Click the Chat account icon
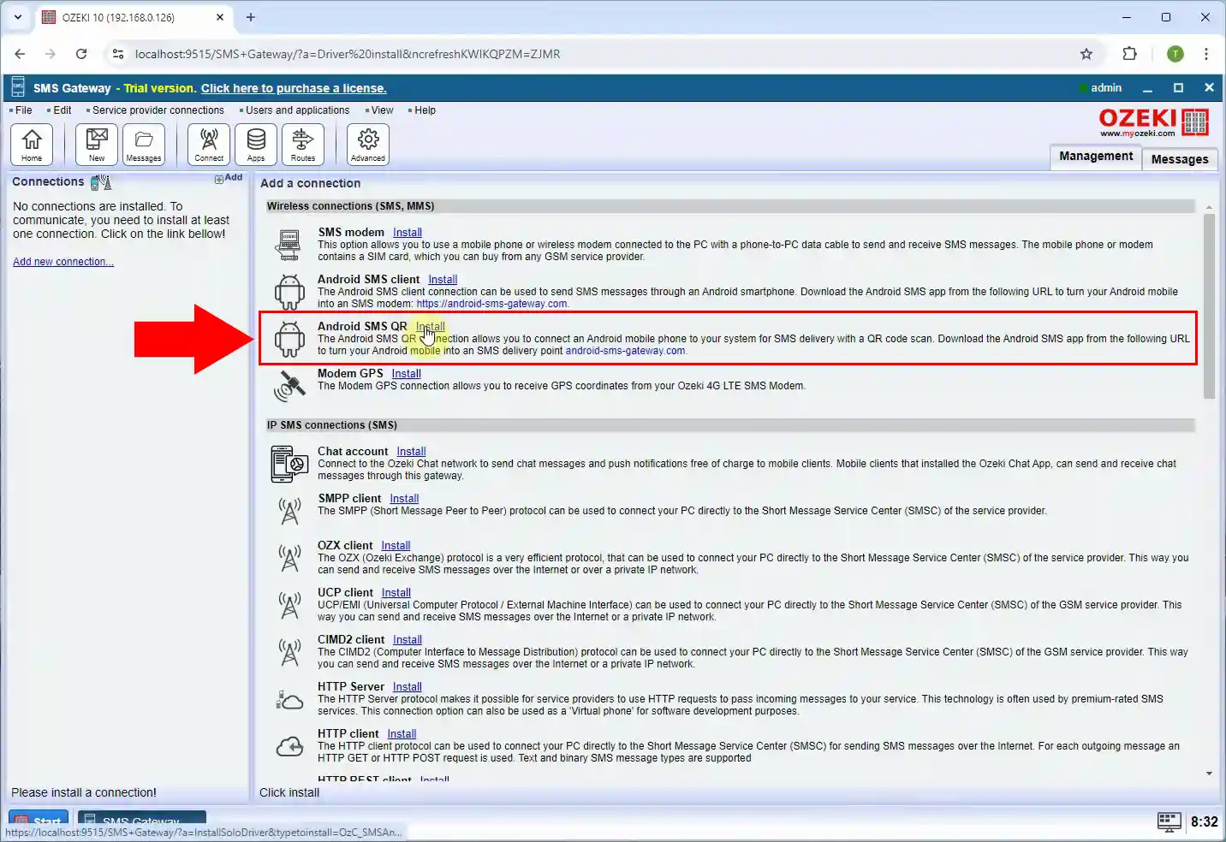Viewport: 1226px width, 842px height. pos(289,464)
